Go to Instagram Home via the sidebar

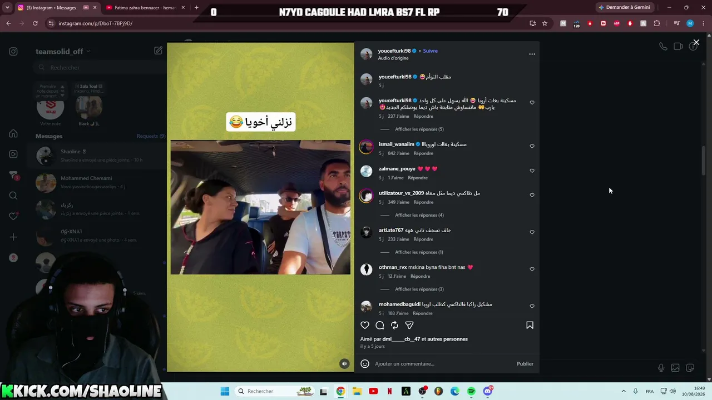click(x=13, y=134)
